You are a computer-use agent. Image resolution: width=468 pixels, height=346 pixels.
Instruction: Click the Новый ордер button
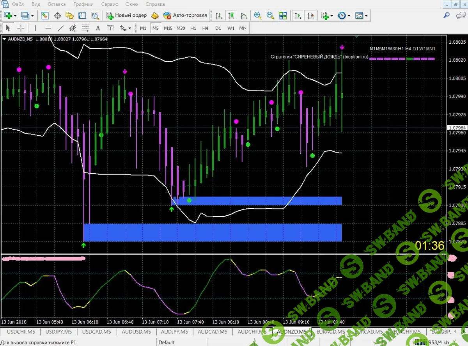click(126, 16)
